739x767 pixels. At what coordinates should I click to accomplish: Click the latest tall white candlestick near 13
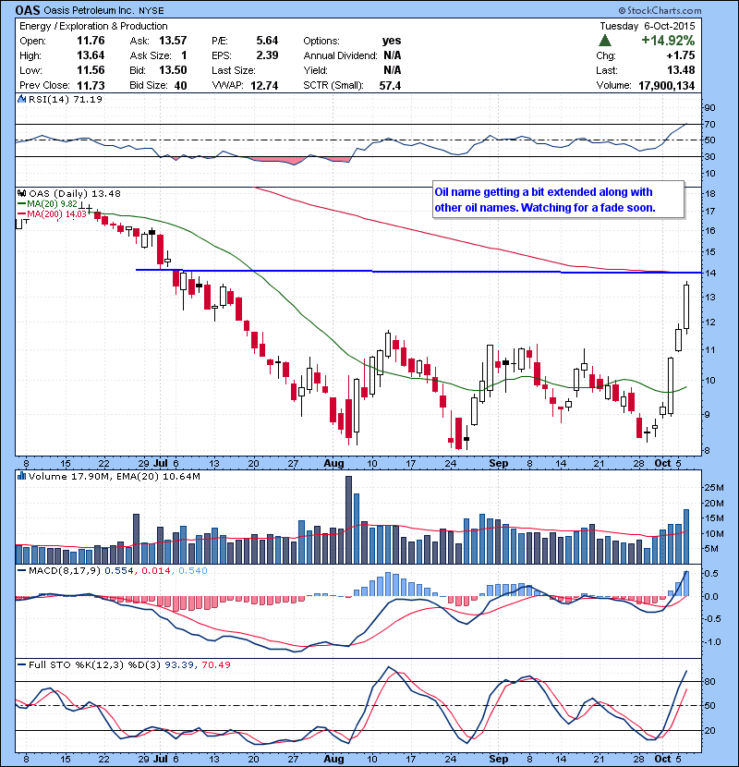coord(686,307)
